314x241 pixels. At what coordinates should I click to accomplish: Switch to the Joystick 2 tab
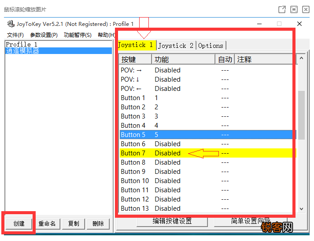pyautogui.click(x=176, y=46)
